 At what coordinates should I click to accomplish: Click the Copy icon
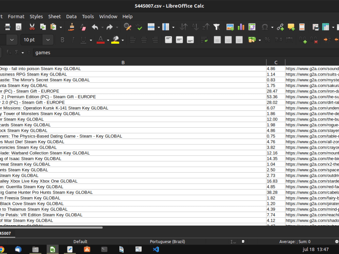point(43,27)
